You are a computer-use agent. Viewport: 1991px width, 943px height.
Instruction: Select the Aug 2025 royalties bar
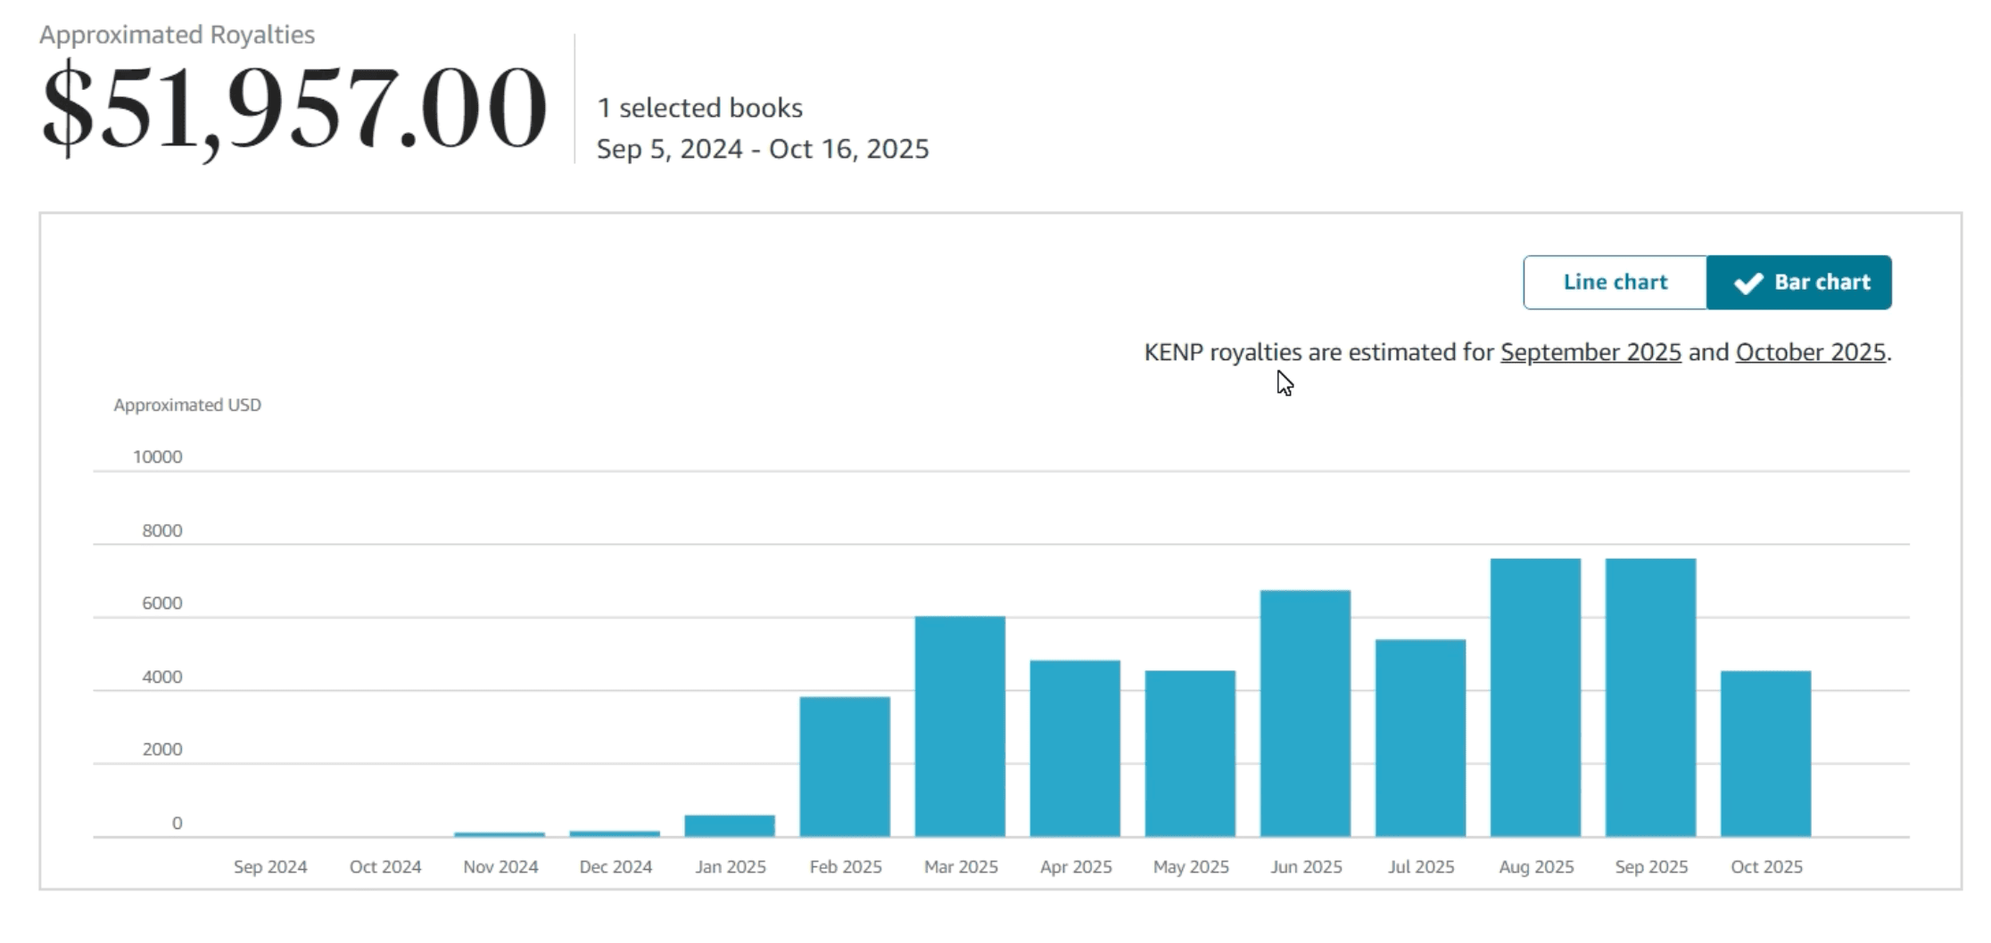pos(1535,698)
